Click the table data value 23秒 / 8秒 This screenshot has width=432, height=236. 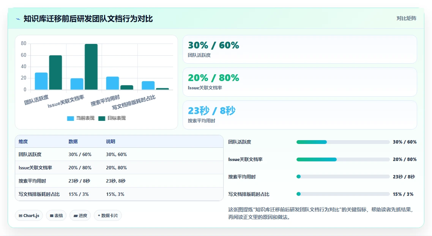(79, 181)
